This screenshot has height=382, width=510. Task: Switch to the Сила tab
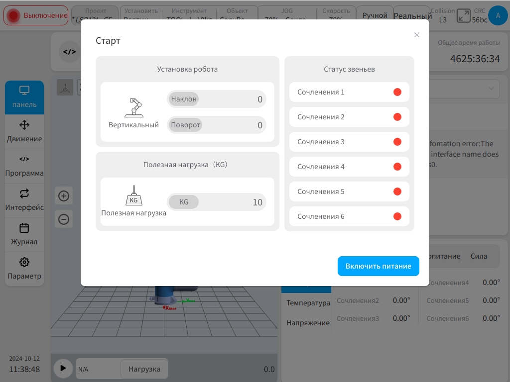[479, 256]
